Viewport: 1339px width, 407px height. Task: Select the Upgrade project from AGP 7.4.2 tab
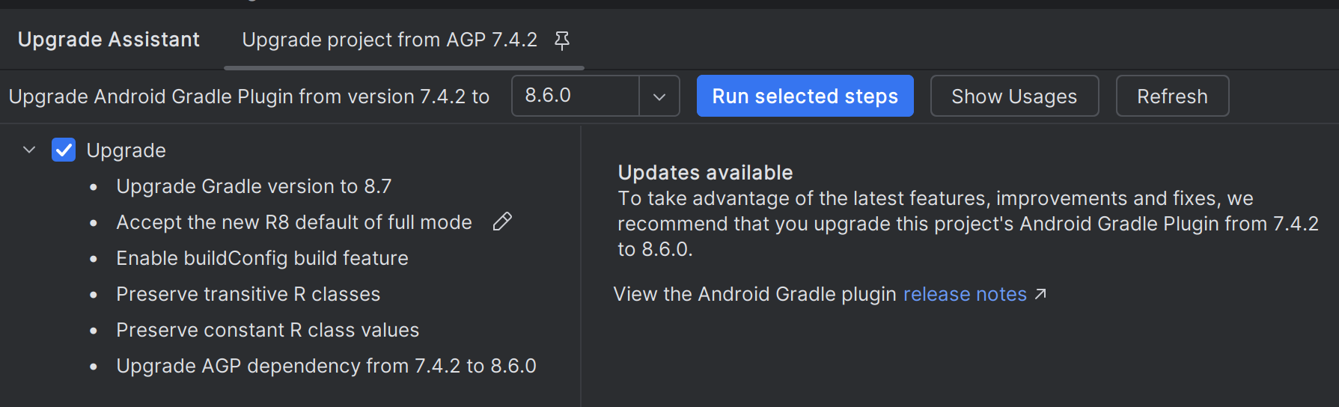(389, 40)
